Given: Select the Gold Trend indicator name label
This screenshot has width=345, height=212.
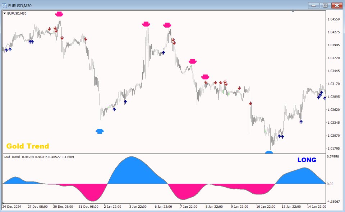Looking at the screenshot, I should coord(28,146).
